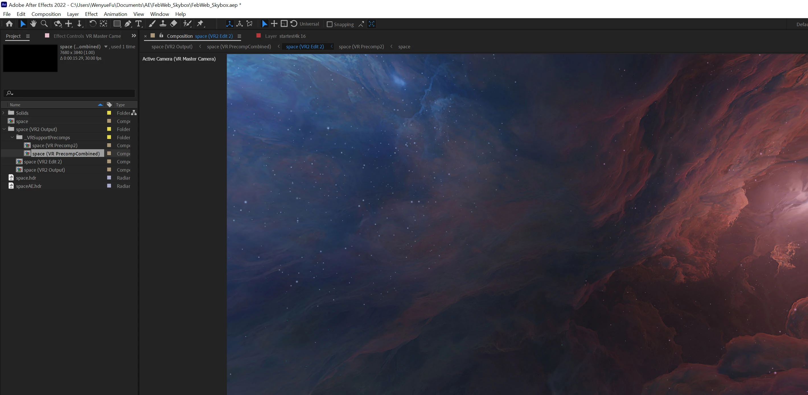Switch to Layer startest4k 16 tab
This screenshot has height=395, width=808.
[285, 36]
